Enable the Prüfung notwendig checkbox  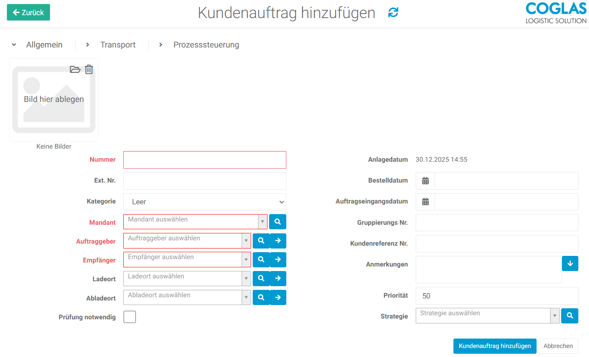(129, 316)
